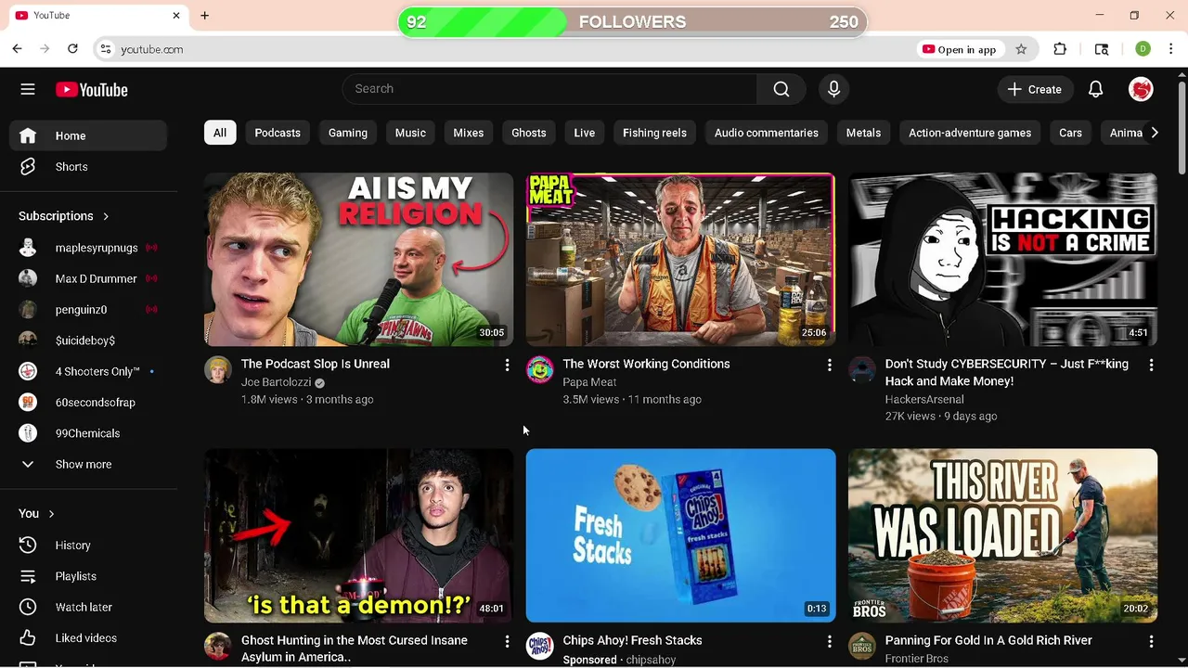Select the Mixes filter chip
Image resolution: width=1188 pixels, height=668 pixels.
(x=469, y=133)
